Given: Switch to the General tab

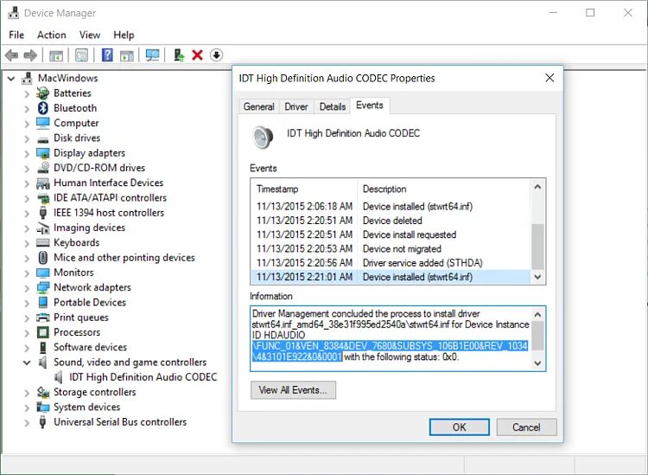Looking at the screenshot, I should coord(258,106).
